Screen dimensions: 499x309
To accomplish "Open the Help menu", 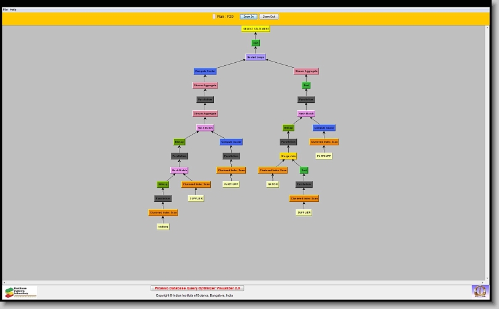I will (14, 10).
